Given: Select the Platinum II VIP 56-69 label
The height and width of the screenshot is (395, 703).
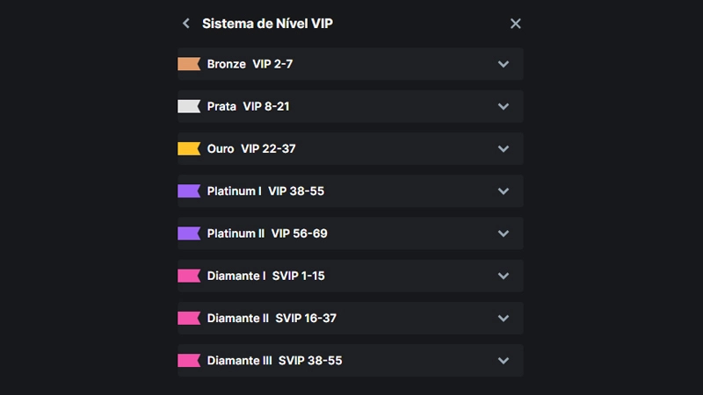Looking at the screenshot, I should pyautogui.click(x=267, y=233).
